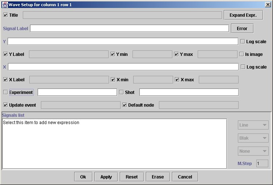Toggle the Y min checkbox
The height and width of the screenshot is (185, 273).
coord(113,54)
